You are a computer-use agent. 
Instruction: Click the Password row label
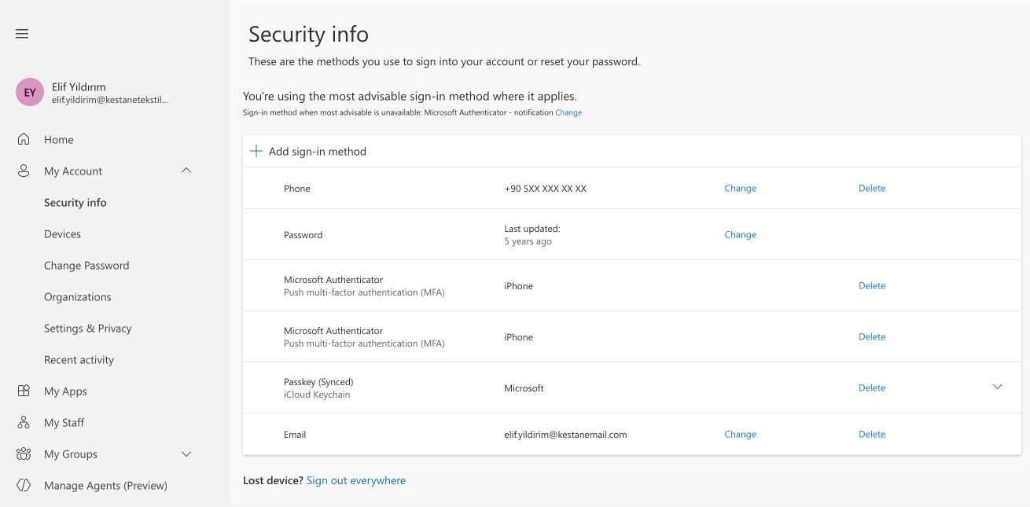coord(303,235)
